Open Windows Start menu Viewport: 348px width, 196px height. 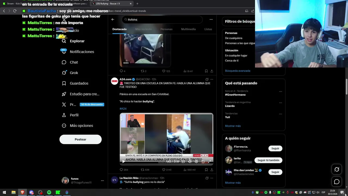point(4,192)
